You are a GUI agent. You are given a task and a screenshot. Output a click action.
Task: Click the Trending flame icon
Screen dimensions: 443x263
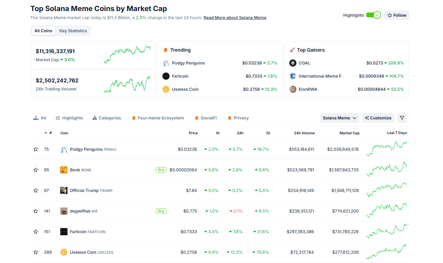tap(166, 50)
